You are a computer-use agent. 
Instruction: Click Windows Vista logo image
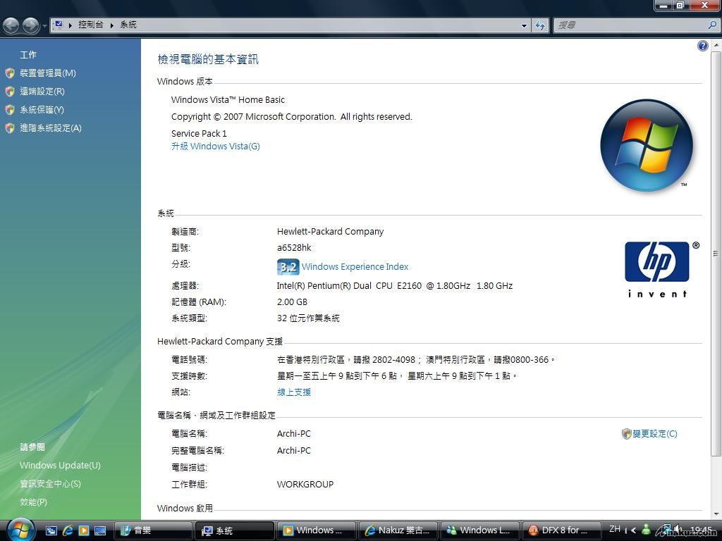(647, 145)
